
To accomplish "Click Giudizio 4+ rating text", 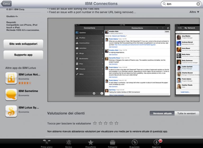I will tap(12, 16).
